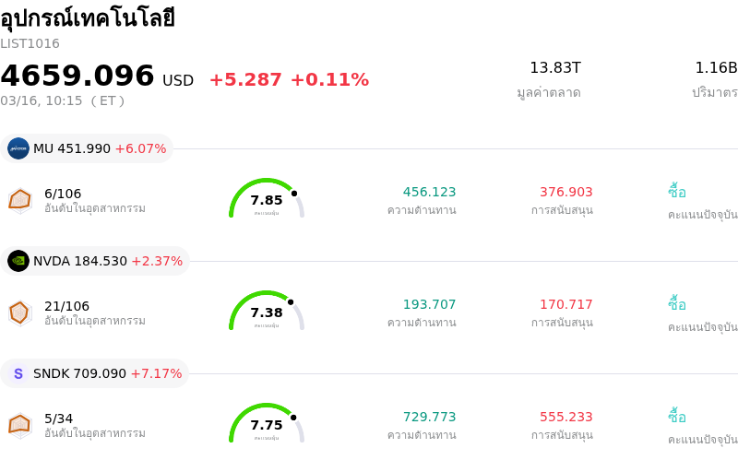
Task: Click the SNDK 7.75 score gauge
Action: click(267, 425)
